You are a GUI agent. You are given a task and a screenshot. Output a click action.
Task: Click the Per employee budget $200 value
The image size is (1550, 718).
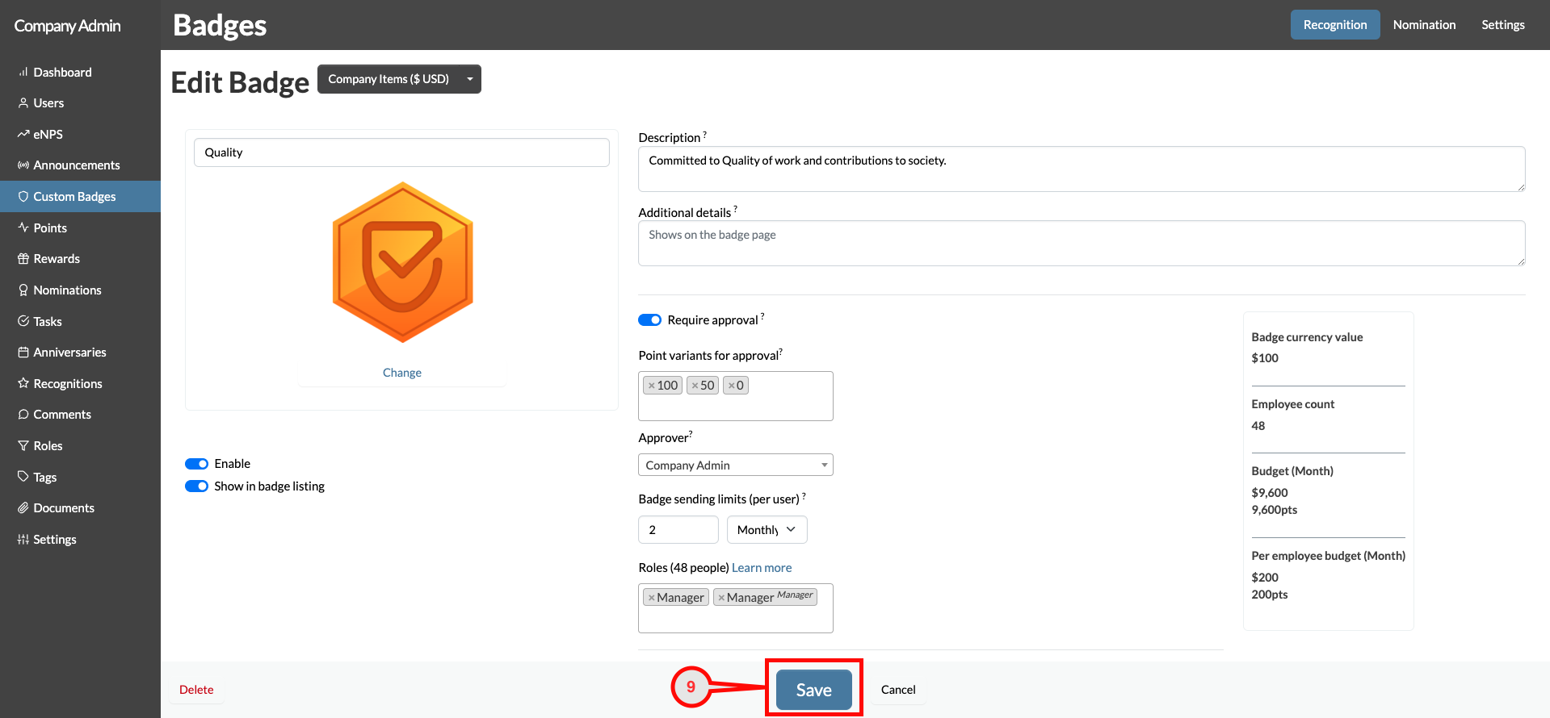tap(1265, 578)
